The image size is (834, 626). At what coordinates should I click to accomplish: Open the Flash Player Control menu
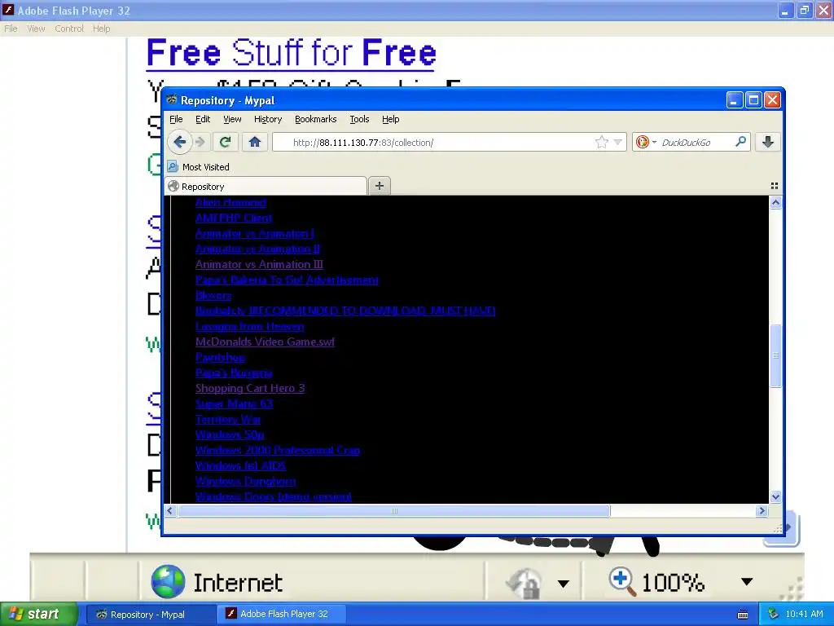(69, 29)
